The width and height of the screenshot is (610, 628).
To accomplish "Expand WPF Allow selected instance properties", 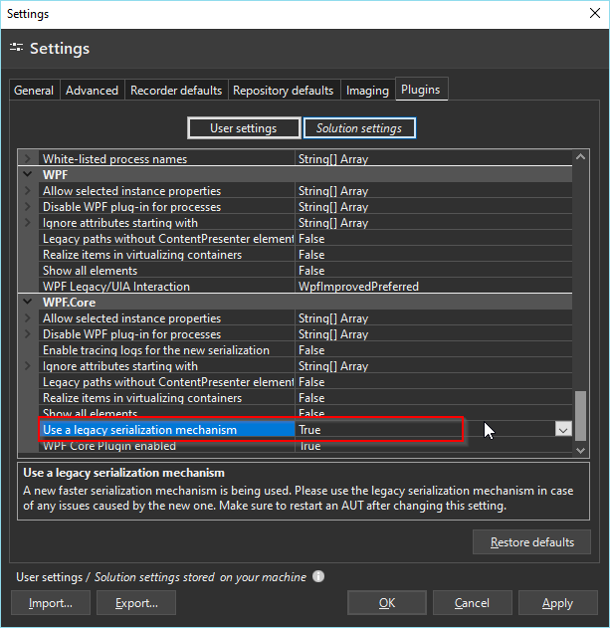I will pyautogui.click(x=28, y=191).
